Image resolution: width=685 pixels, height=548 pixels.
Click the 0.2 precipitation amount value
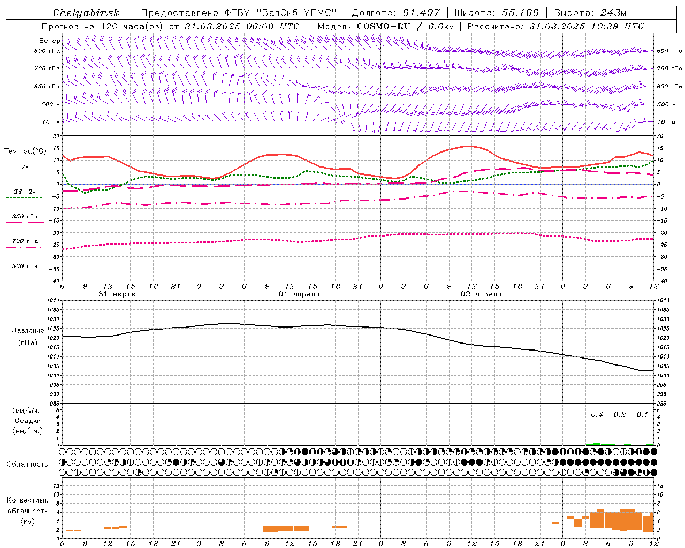tap(620, 415)
